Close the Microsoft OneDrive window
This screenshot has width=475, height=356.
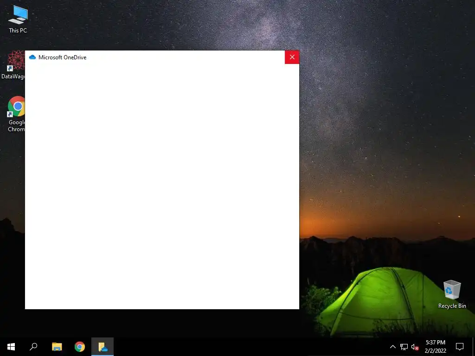point(292,57)
